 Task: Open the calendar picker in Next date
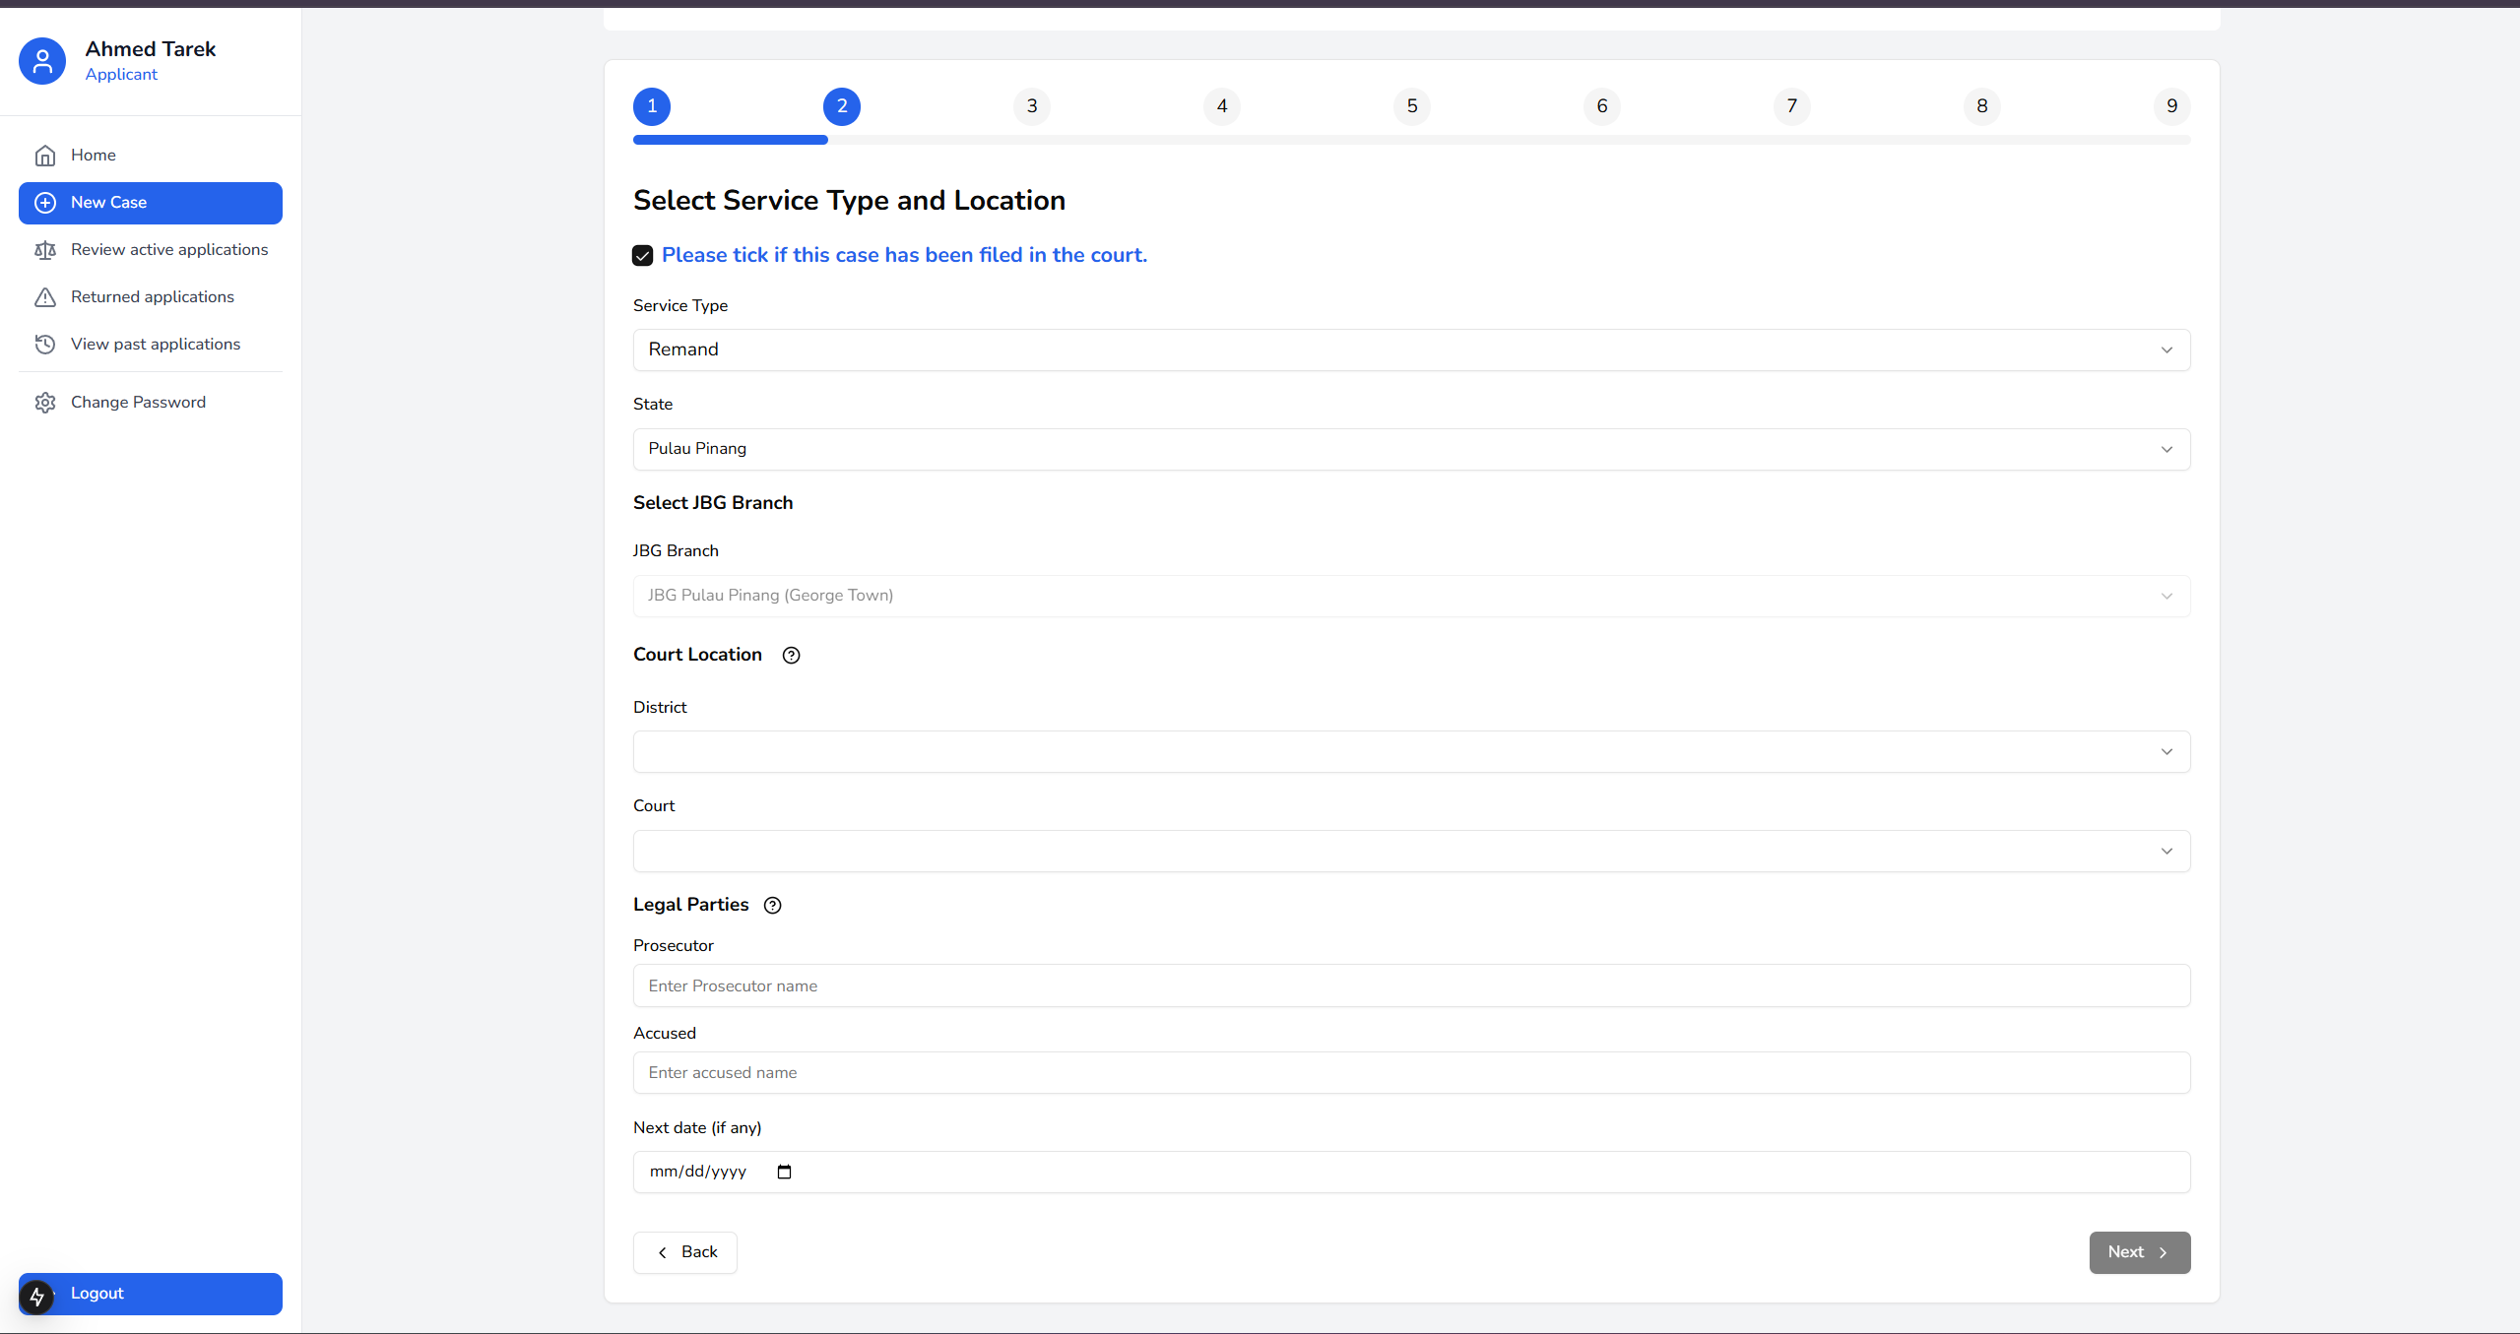point(784,1172)
